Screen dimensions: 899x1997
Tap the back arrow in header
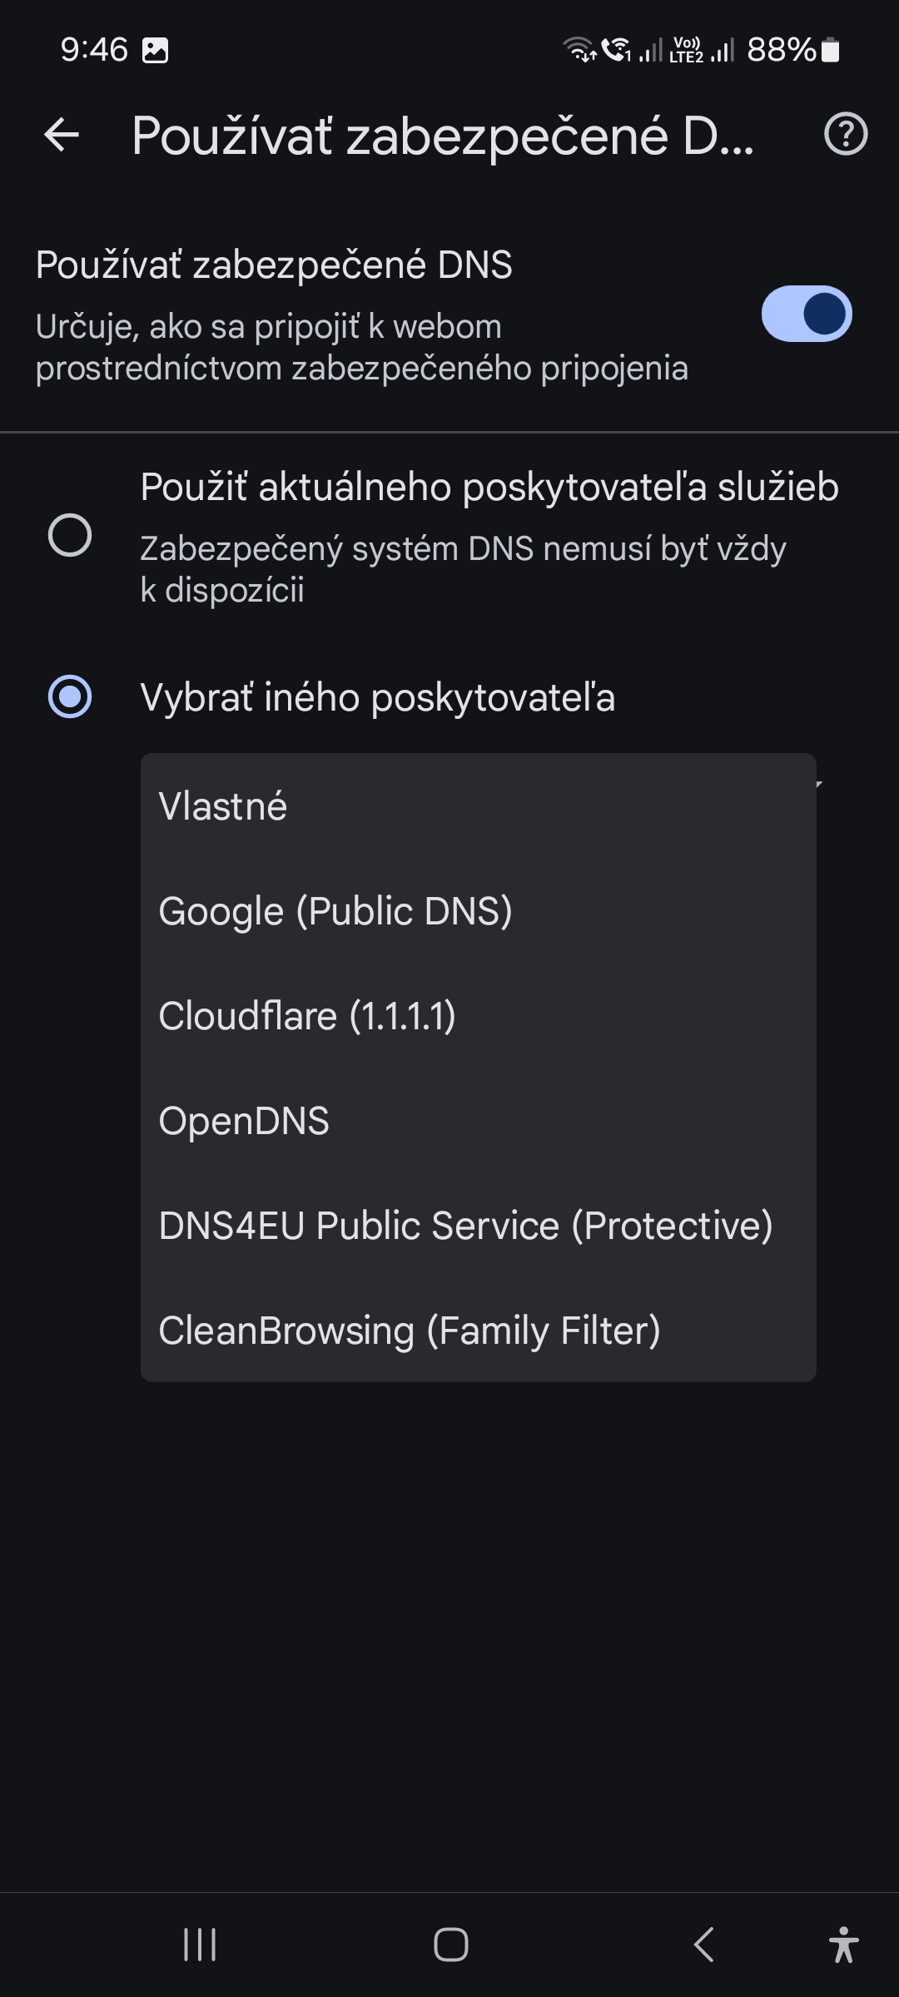point(62,135)
